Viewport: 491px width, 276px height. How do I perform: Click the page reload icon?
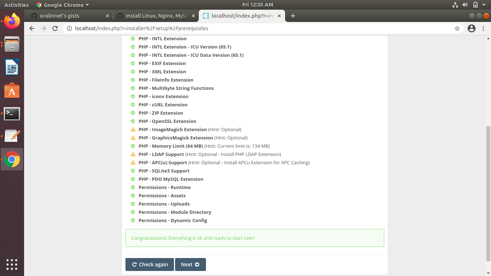(x=55, y=28)
